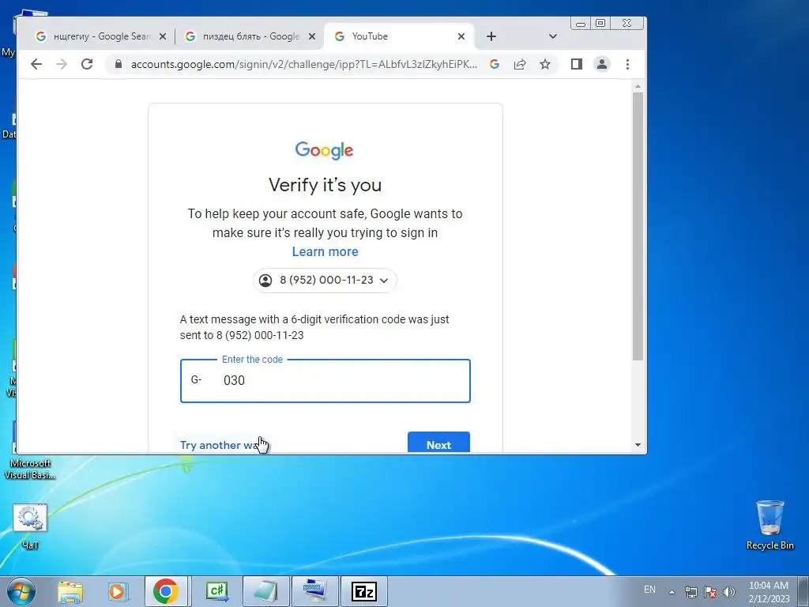
Task: Close the 'пиздец блять - Google' tab
Action: (311, 36)
